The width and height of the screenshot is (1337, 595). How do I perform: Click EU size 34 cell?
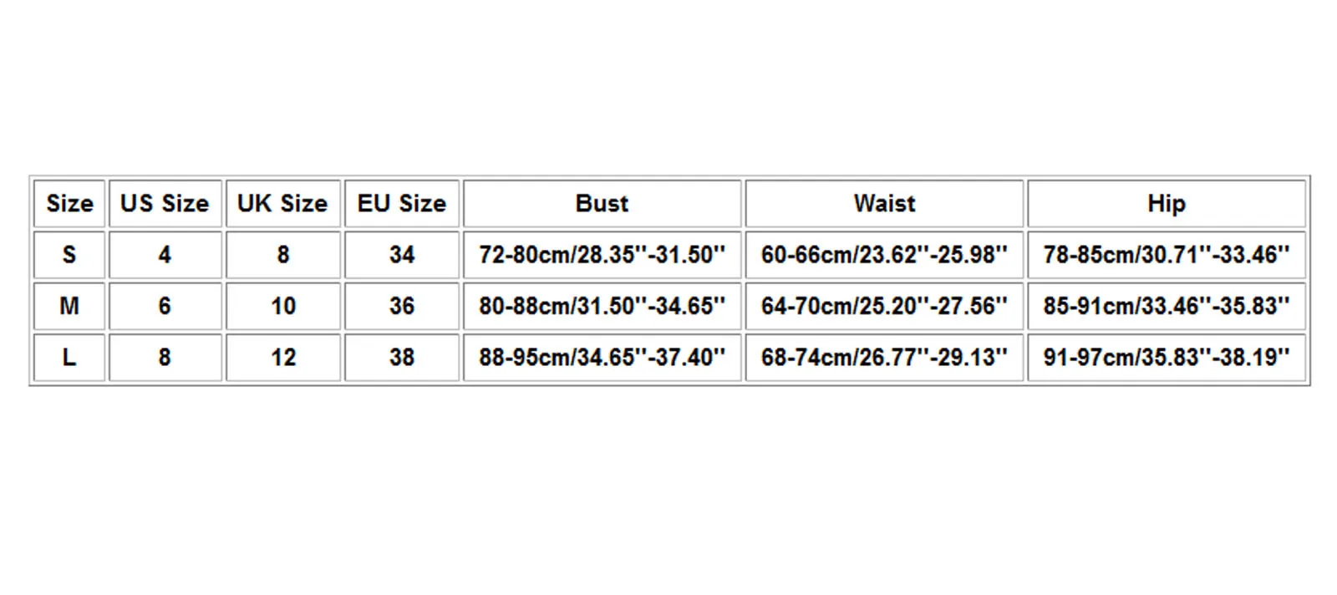tap(402, 254)
